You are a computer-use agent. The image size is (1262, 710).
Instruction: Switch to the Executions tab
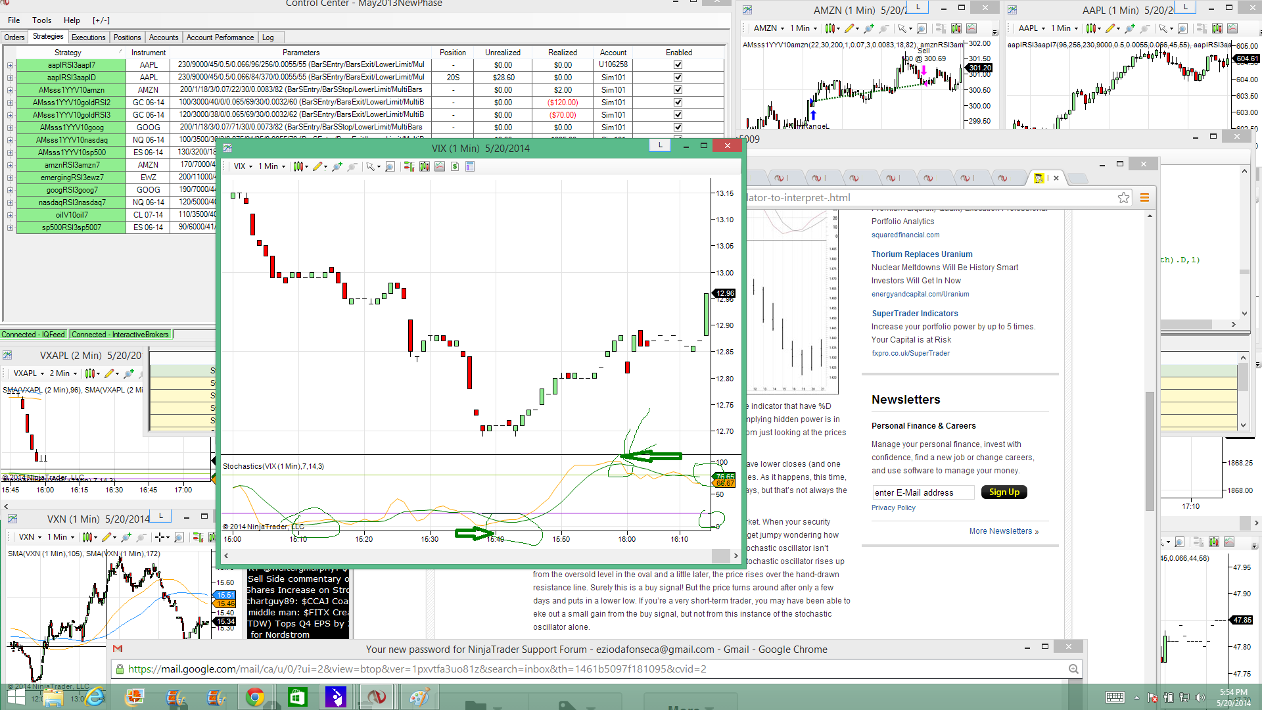pos(88,37)
